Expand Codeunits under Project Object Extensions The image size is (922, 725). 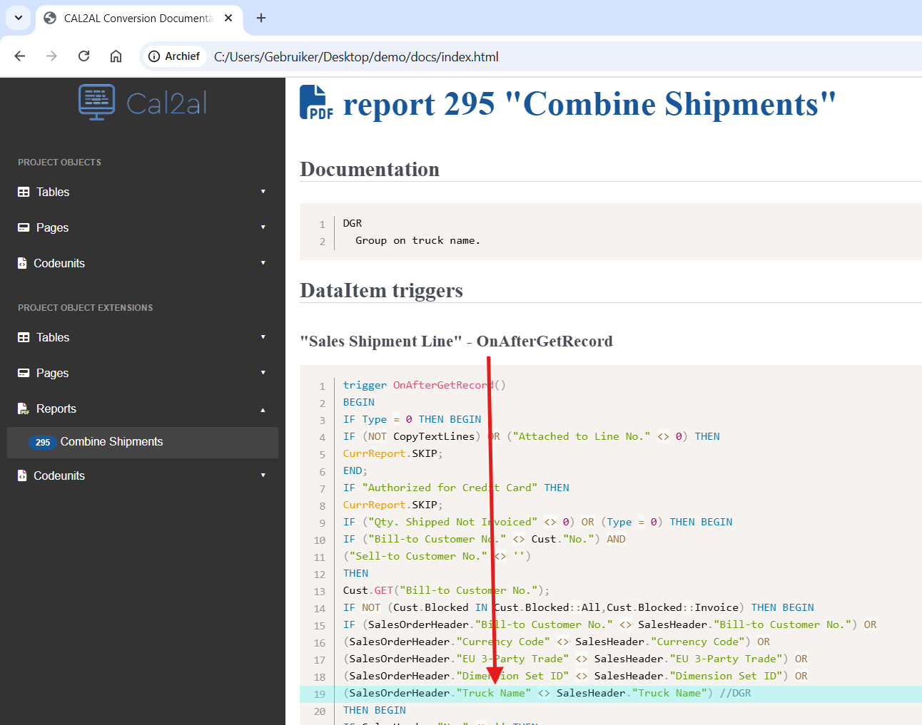(263, 475)
